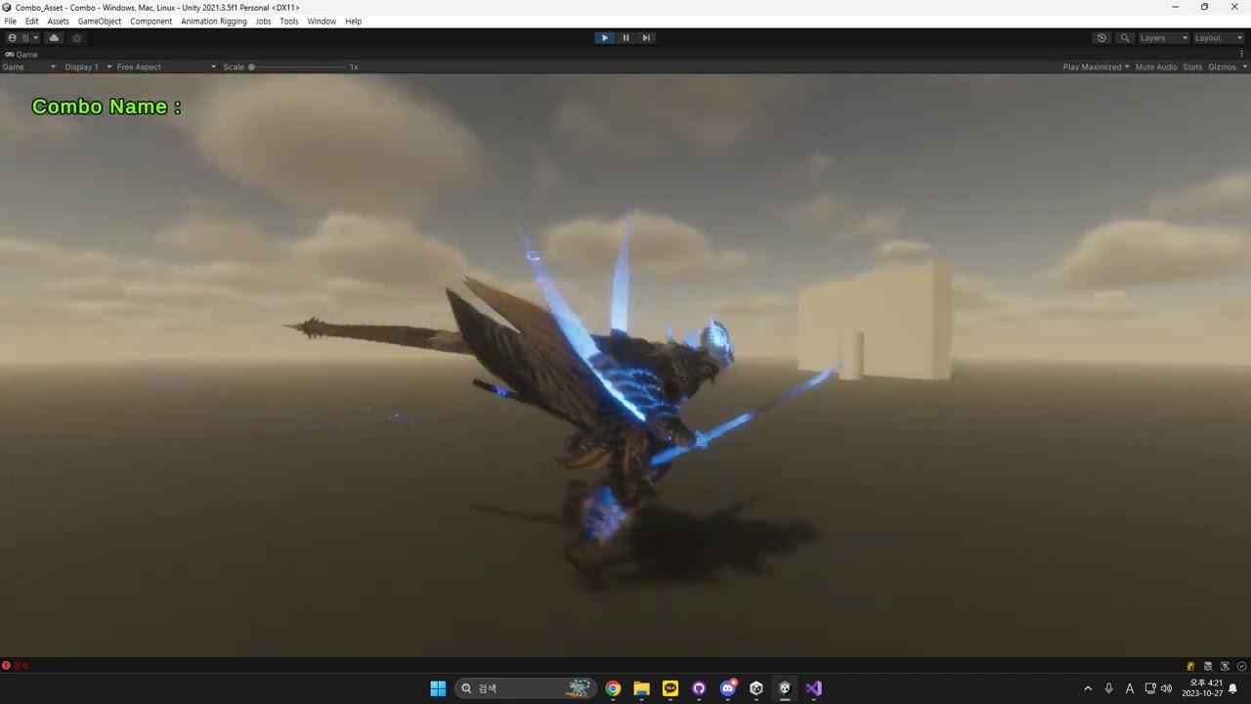The height and width of the screenshot is (704, 1251).
Task: Toggle Mute Audio in Game view
Action: point(1156,67)
